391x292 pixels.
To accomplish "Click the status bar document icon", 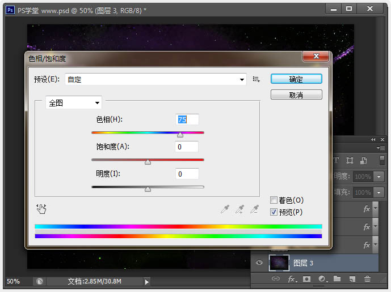I will (x=39, y=281).
